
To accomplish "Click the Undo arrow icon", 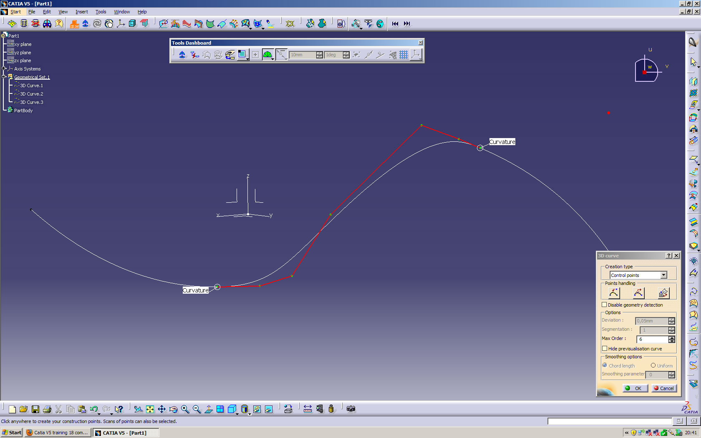I will point(93,409).
